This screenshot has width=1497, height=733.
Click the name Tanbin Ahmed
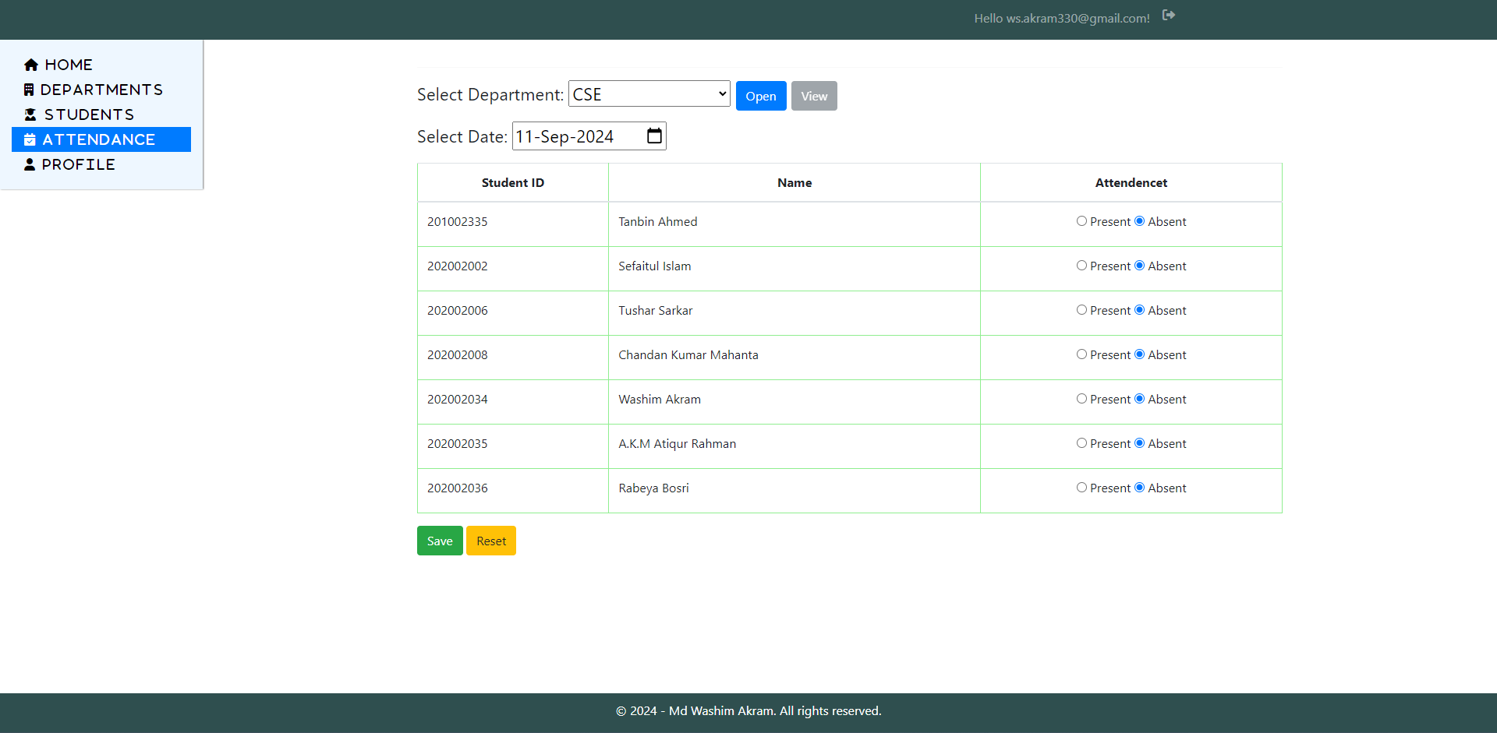pos(658,222)
